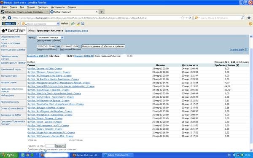Viewport: 253px width, 158px height.
Task: Click the end date field 2012-06-02 10:04
Action: pyautogui.click(x=69, y=46)
